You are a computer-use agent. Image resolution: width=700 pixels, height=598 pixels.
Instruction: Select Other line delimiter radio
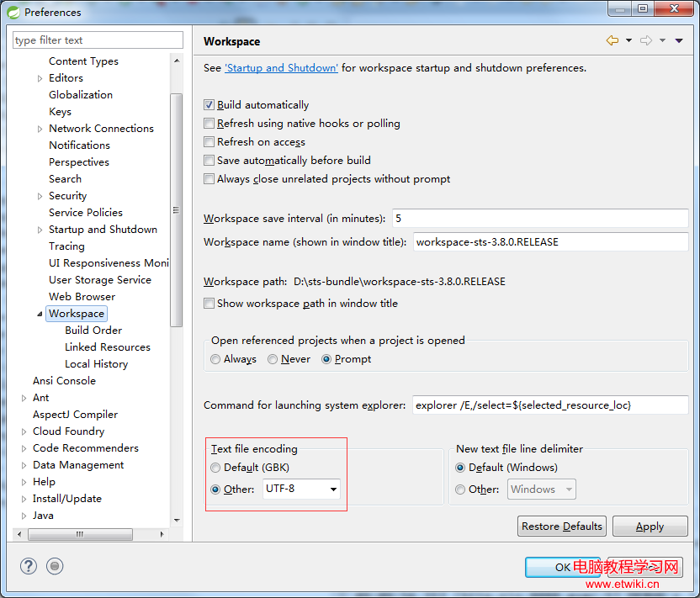tap(460, 490)
